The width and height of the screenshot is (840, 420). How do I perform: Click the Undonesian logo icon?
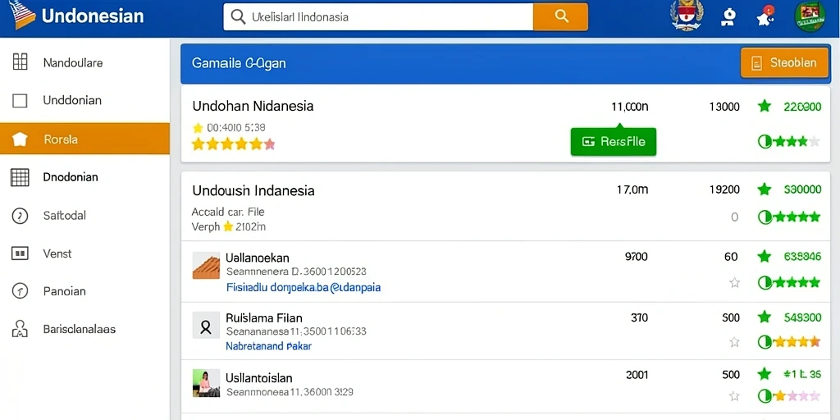[22, 15]
